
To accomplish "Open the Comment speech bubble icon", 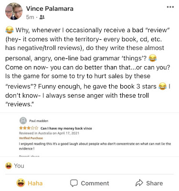I will pyautogui.click(x=74, y=183).
